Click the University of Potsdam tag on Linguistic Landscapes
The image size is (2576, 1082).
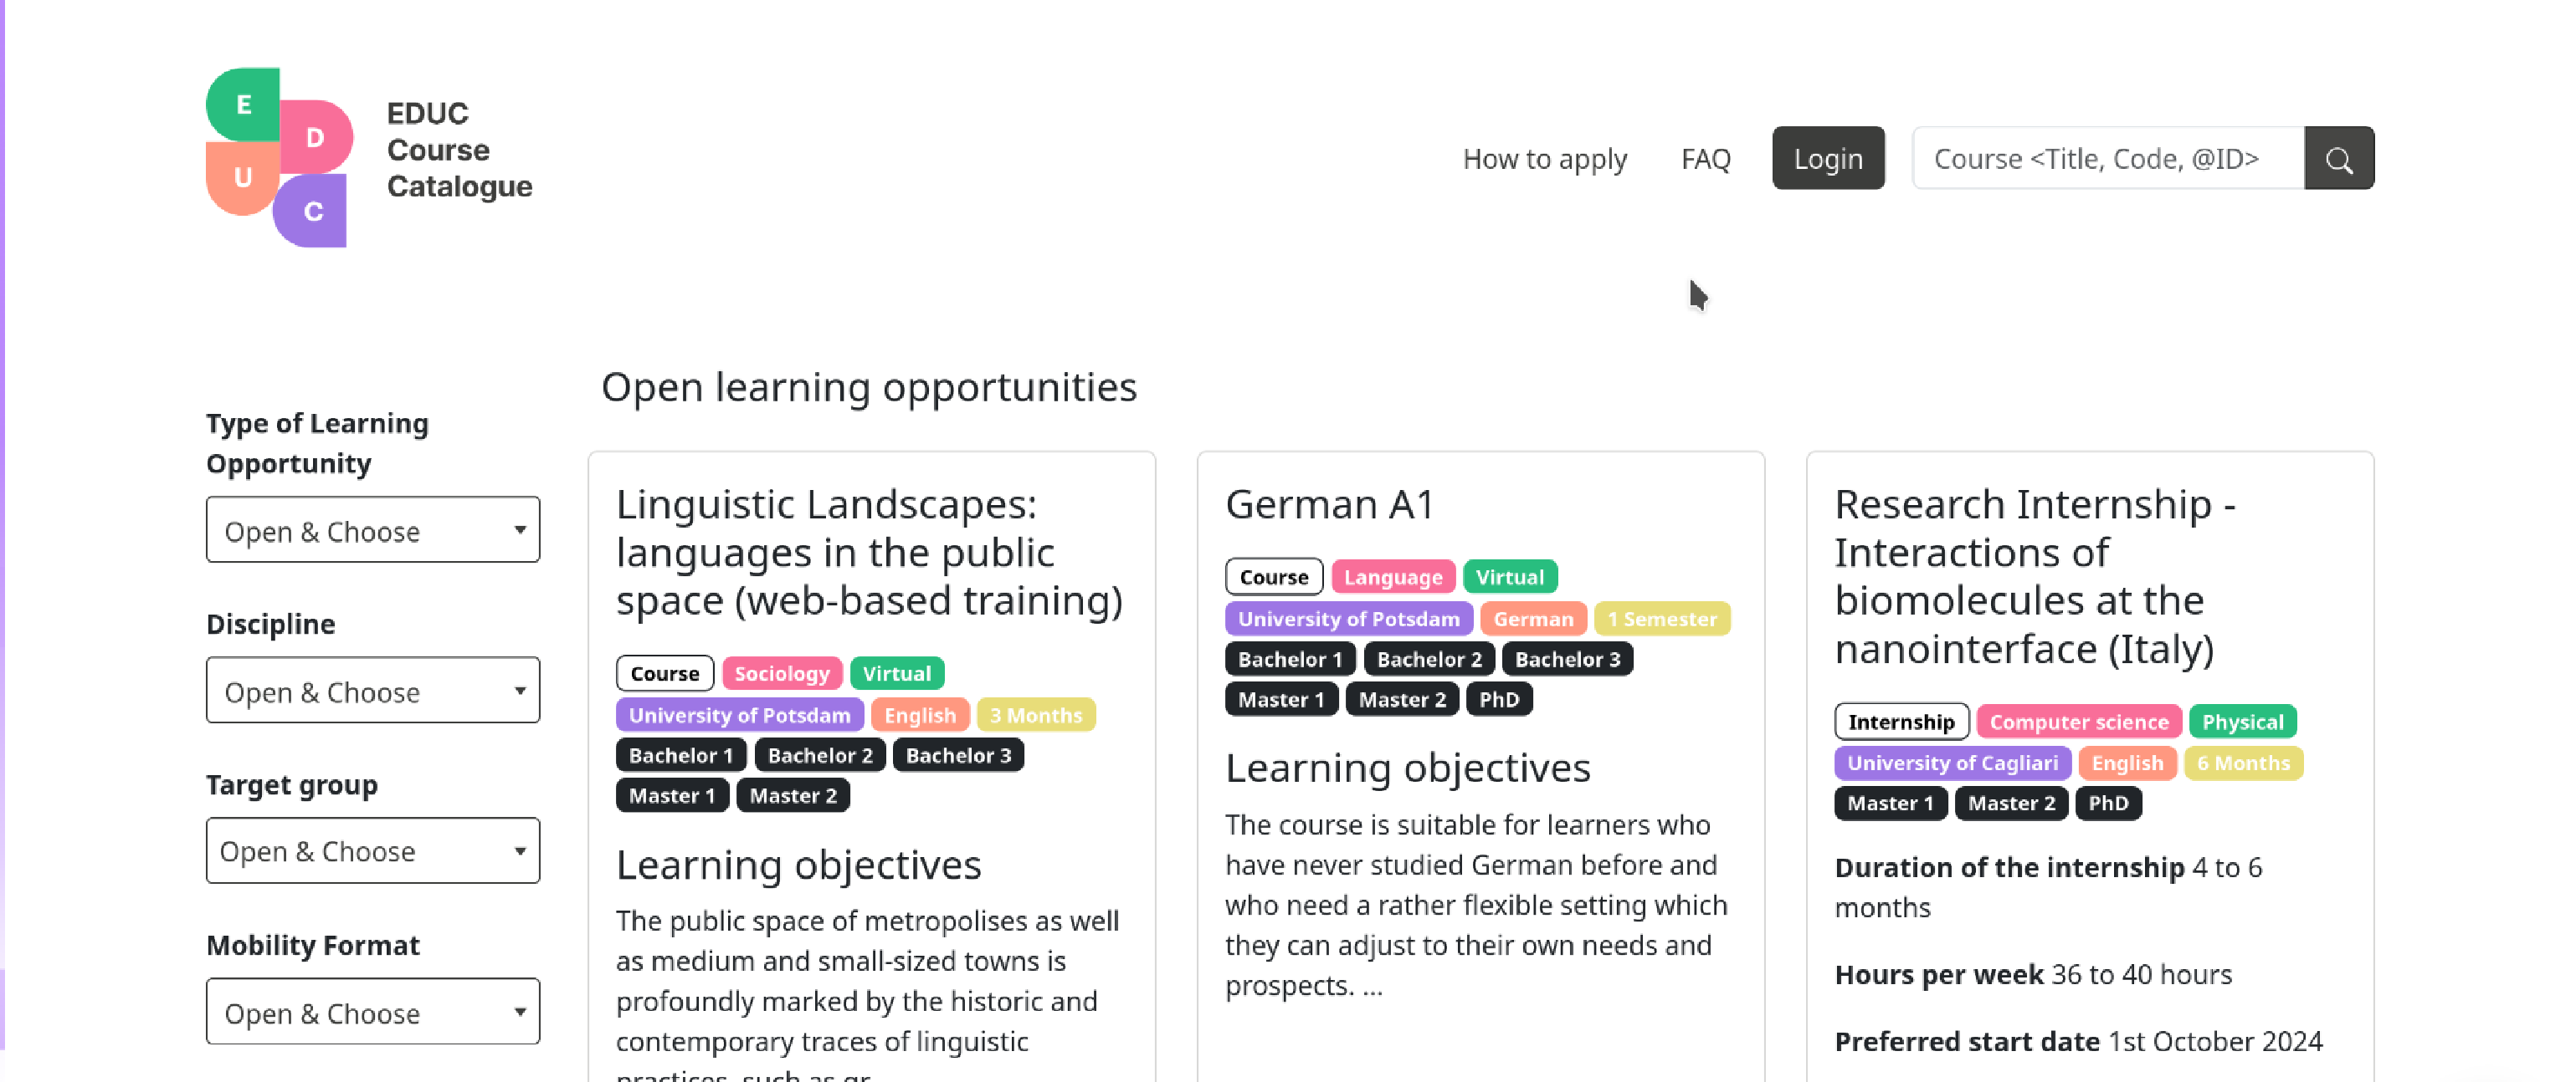pyautogui.click(x=739, y=715)
